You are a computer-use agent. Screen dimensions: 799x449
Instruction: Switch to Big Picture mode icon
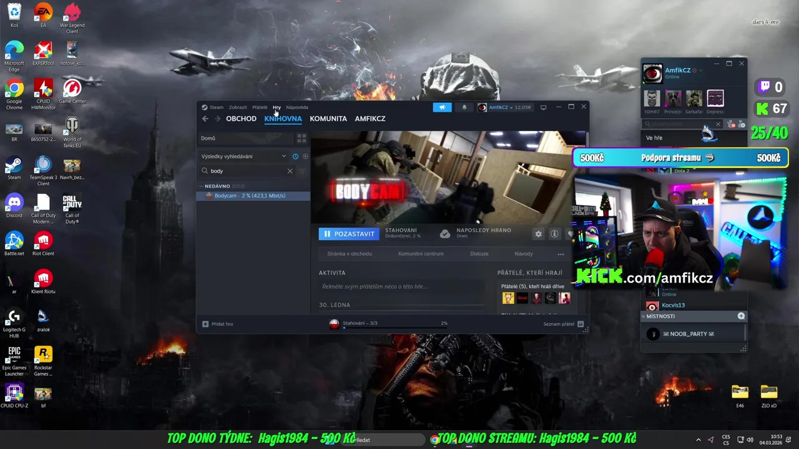pyautogui.click(x=543, y=107)
